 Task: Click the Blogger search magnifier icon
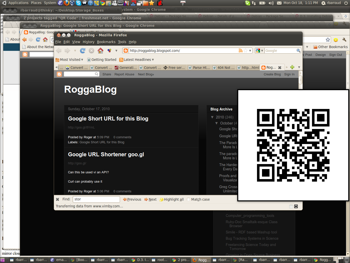(x=96, y=74)
